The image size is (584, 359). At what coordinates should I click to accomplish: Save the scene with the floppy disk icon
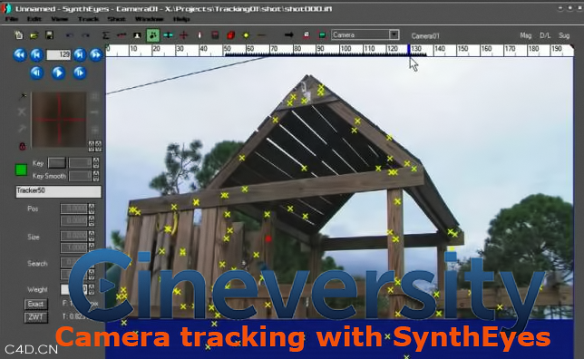coord(49,35)
